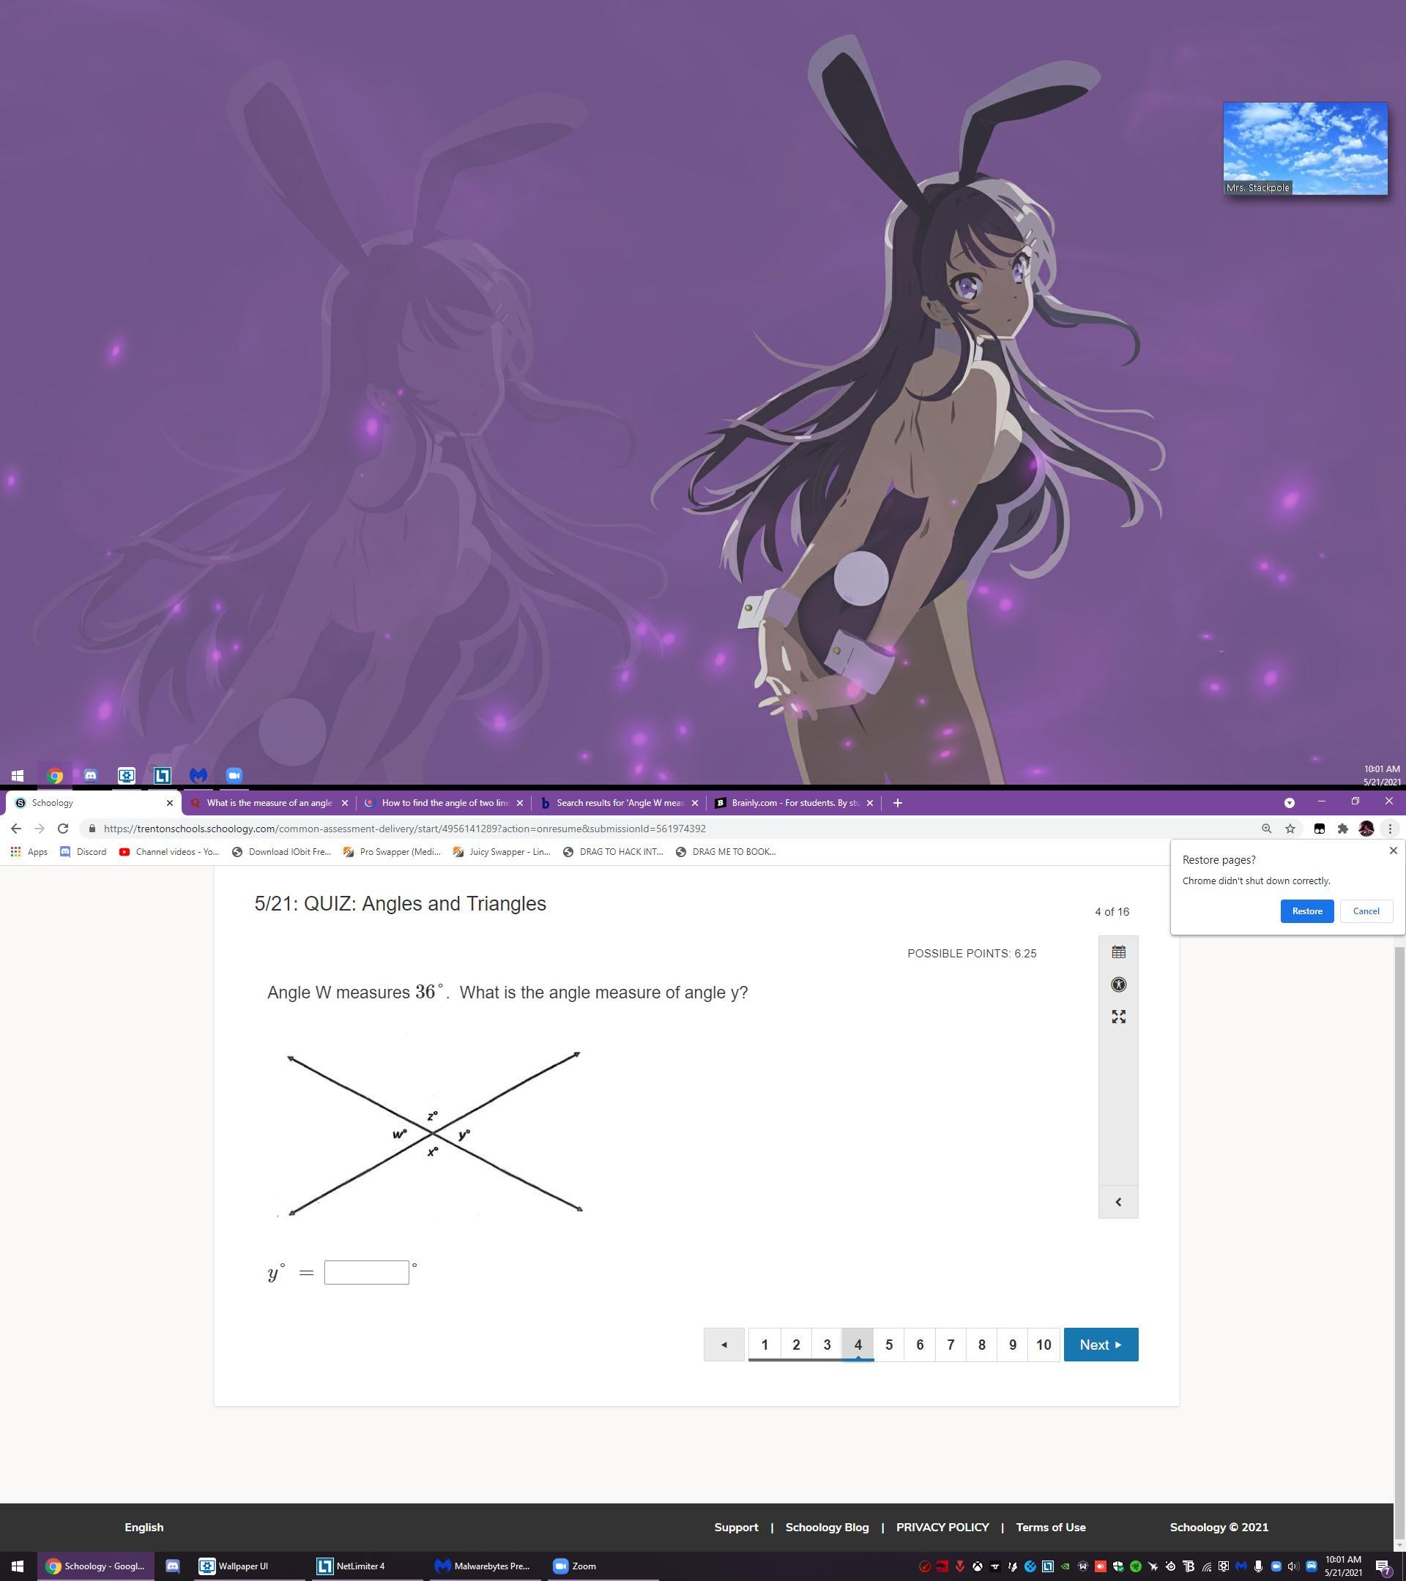
Task: Switch to the 'How to find the angle' tab
Action: [x=445, y=803]
